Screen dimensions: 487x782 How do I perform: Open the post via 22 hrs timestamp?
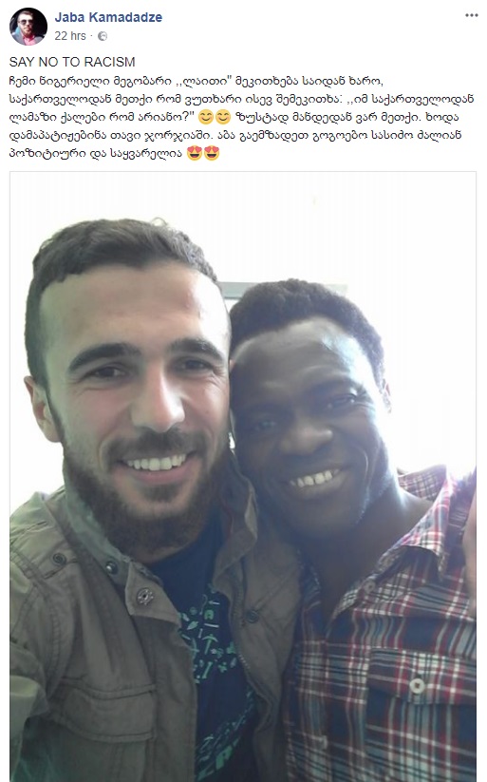point(70,36)
